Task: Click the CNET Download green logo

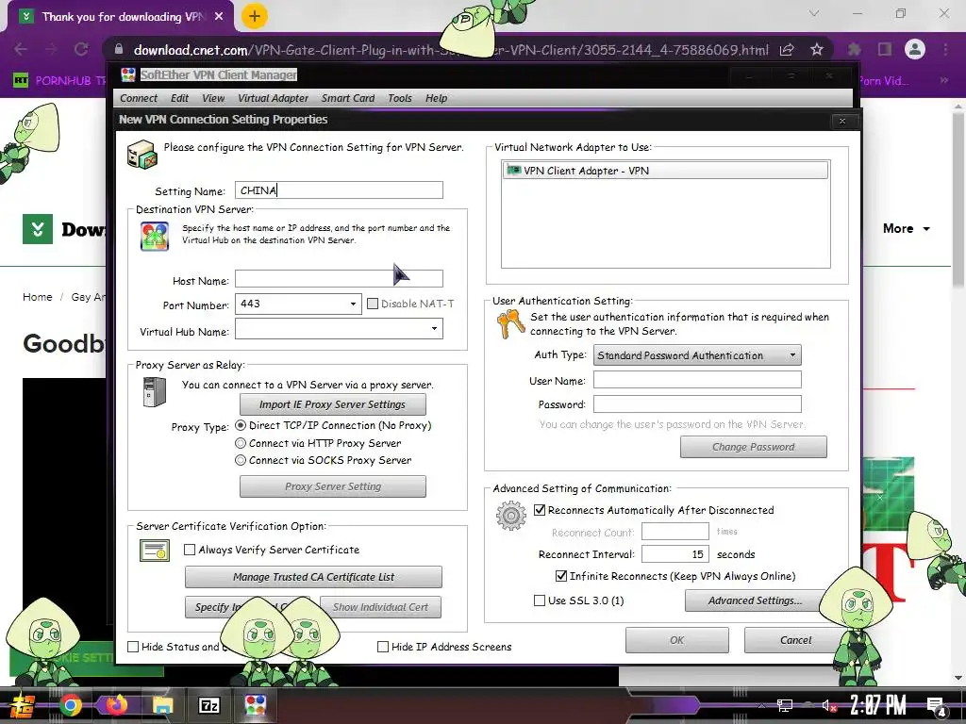Action: tap(38, 229)
